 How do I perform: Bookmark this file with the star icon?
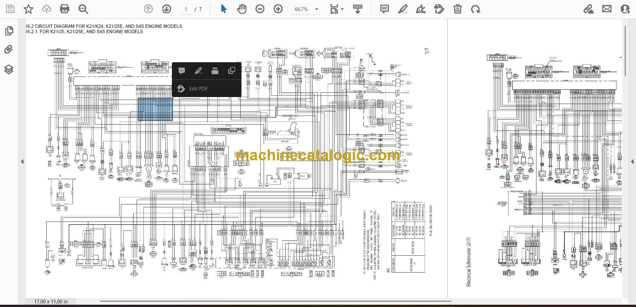coord(28,9)
